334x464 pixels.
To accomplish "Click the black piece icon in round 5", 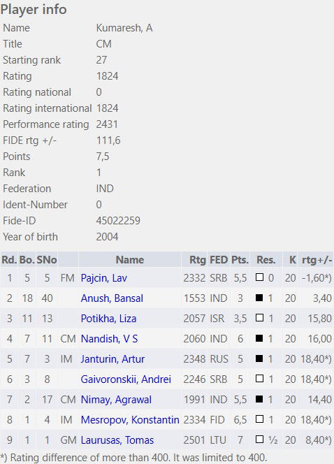I will click(259, 358).
